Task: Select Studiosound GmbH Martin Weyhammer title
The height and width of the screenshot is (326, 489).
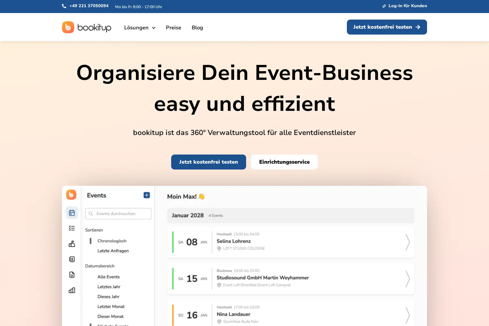Action: coord(263,278)
